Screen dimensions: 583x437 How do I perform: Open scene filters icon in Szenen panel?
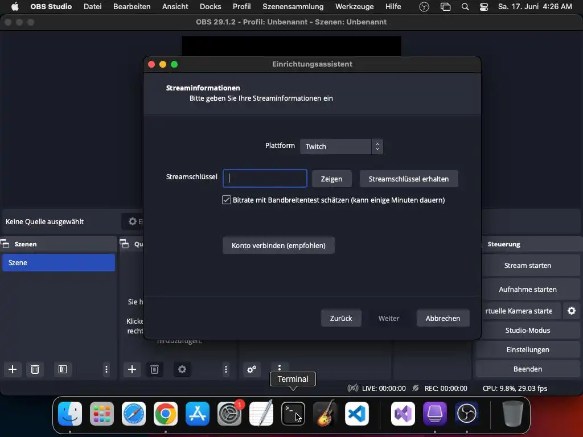[63, 369]
